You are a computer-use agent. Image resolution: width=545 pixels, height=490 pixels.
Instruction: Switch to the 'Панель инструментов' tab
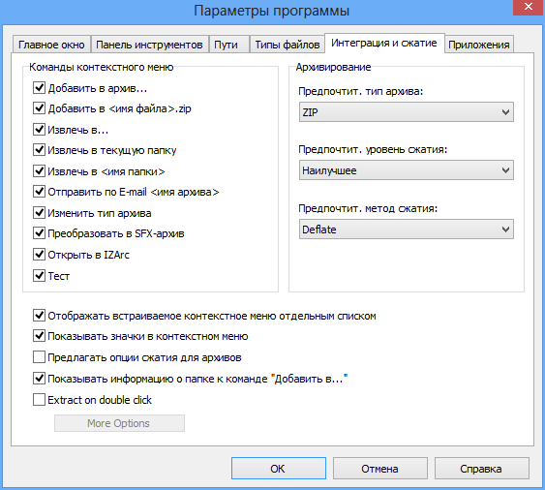[149, 45]
